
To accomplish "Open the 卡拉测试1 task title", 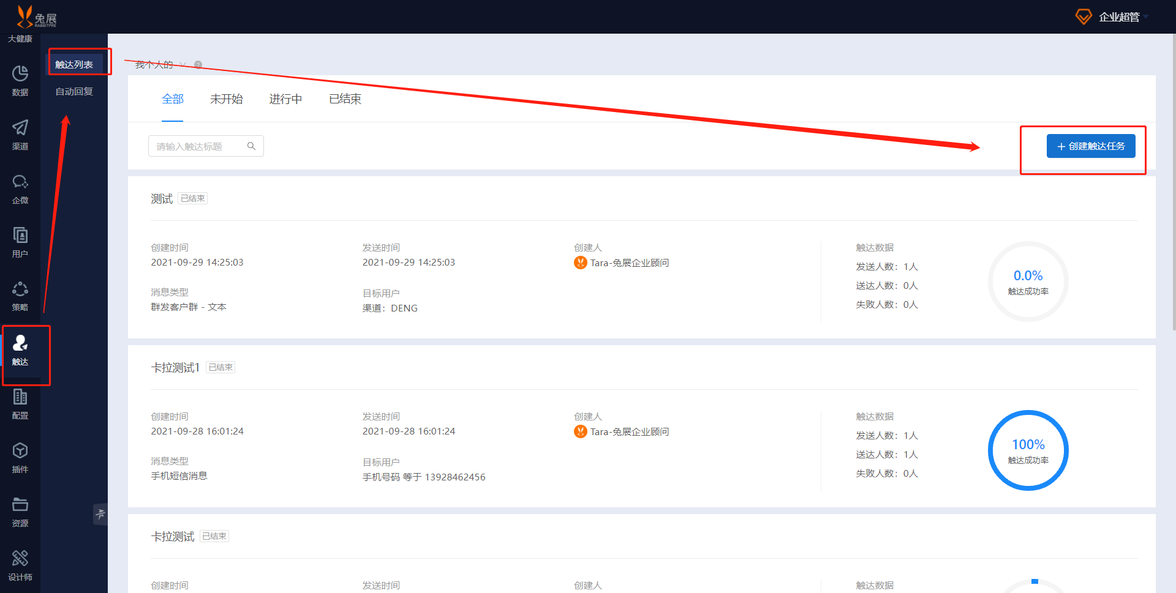I will pos(175,368).
